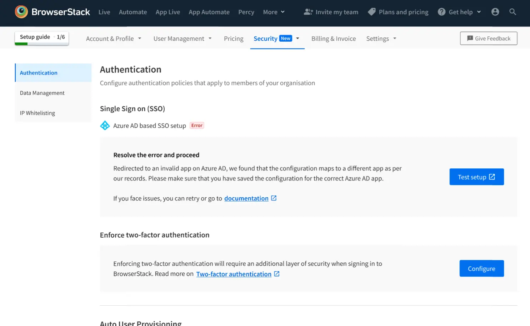530x326 pixels.
Task: Click external link icon beside documentation
Action: [x=274, y=198]
